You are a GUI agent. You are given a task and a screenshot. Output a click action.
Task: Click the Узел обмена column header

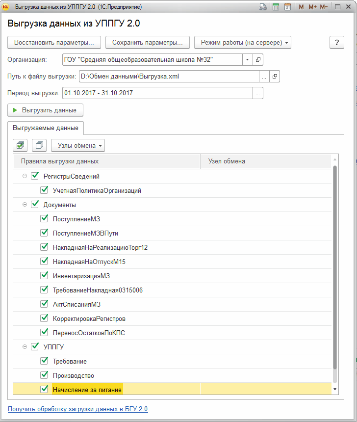coord(266,161)
